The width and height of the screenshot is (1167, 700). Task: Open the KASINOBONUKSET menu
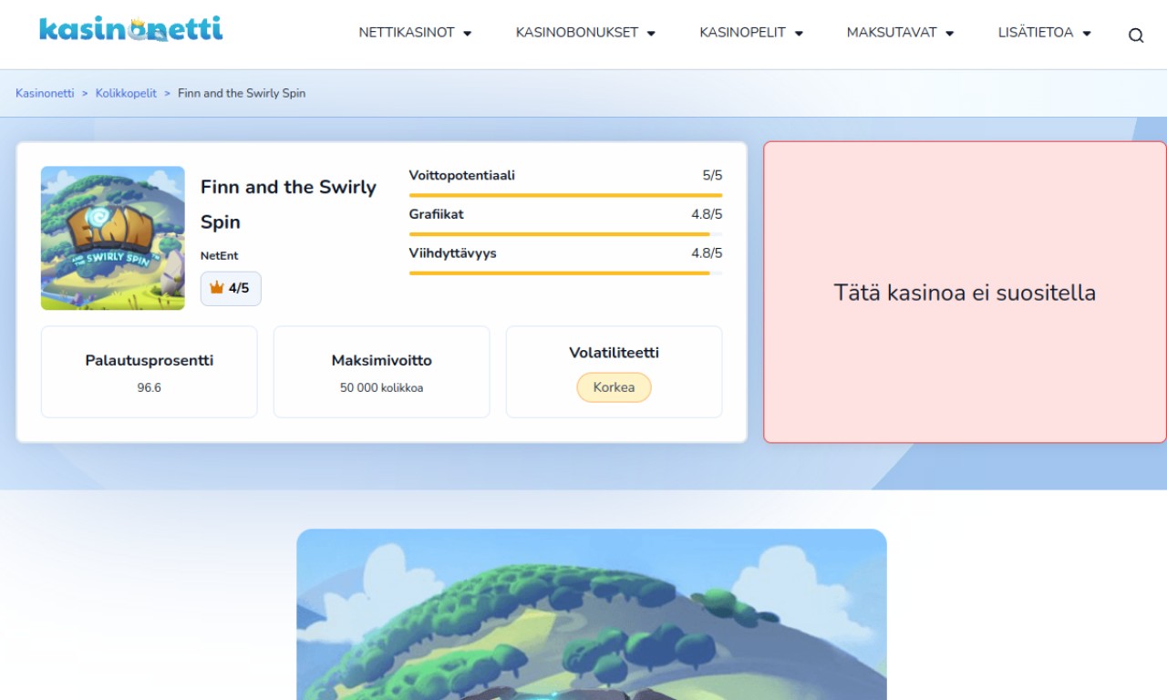pyautogui.click(x=577, y=33)
